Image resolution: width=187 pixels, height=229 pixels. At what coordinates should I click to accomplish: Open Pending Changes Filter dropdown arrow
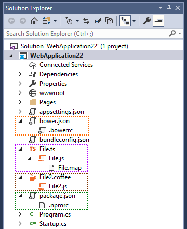click(77, 21)
